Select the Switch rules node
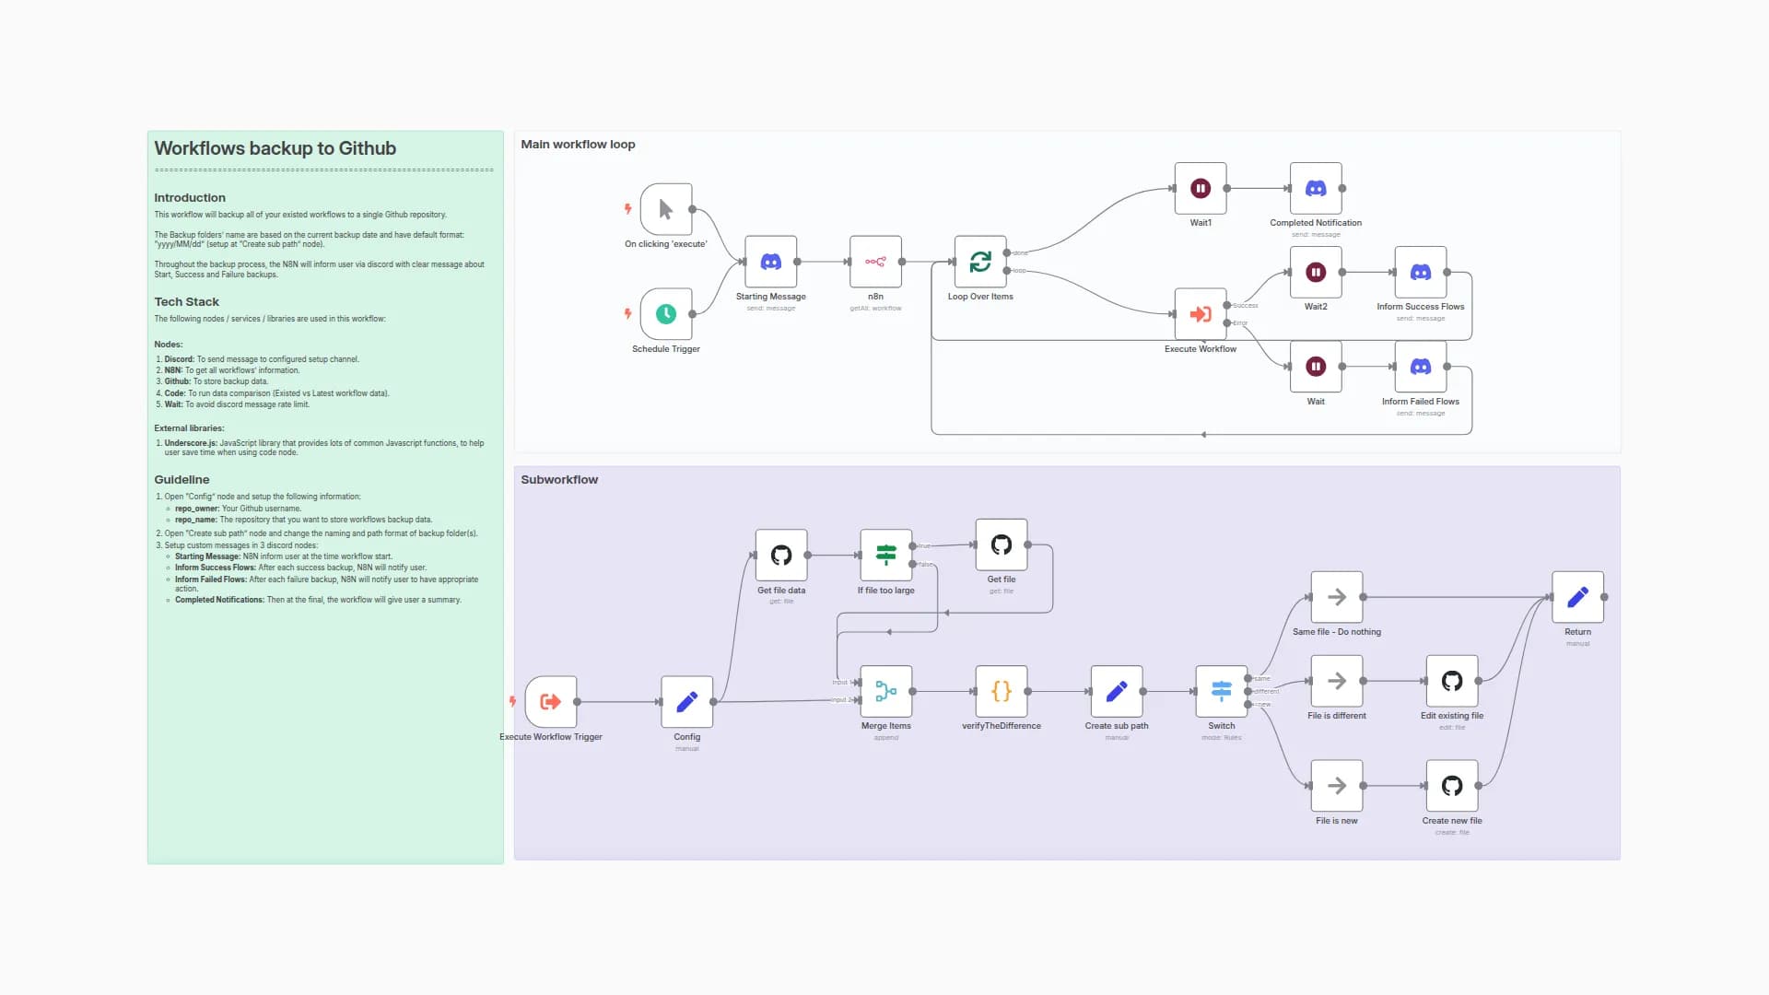1769x995 pixels. click(x=1220, y=691)
